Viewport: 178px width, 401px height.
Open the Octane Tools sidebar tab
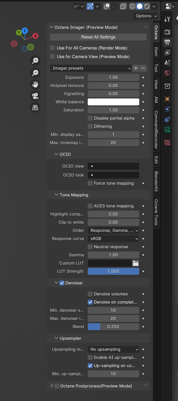point(156,212)
